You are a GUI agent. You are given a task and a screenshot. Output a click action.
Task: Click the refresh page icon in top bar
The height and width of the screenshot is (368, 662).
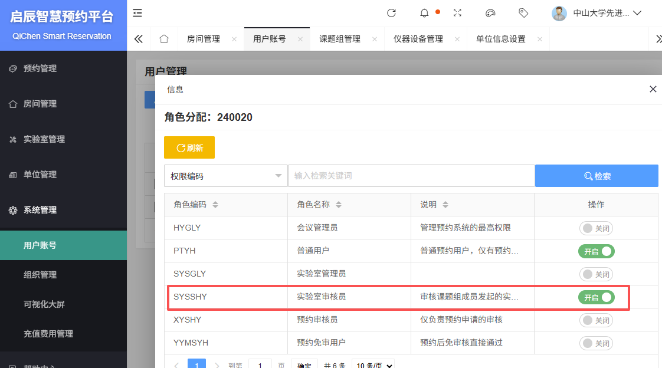tap(391, 13)
